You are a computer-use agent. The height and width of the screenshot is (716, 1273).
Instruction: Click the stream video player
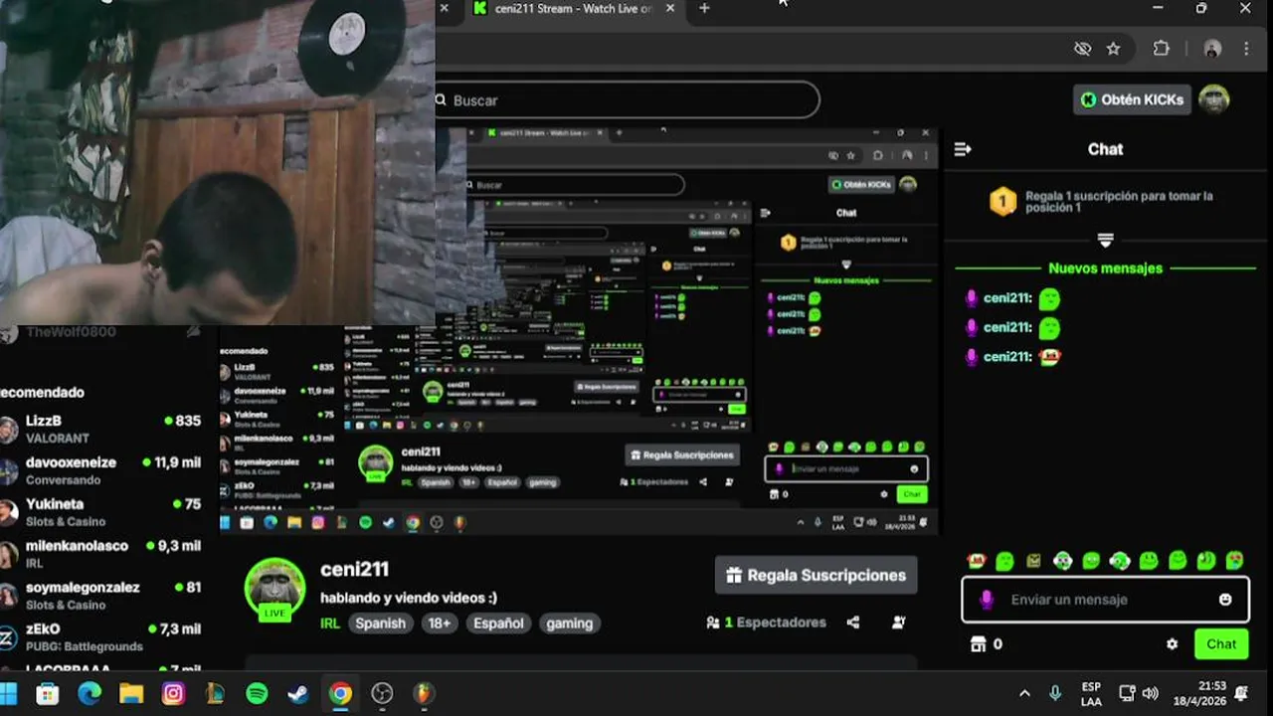[577, 331]
